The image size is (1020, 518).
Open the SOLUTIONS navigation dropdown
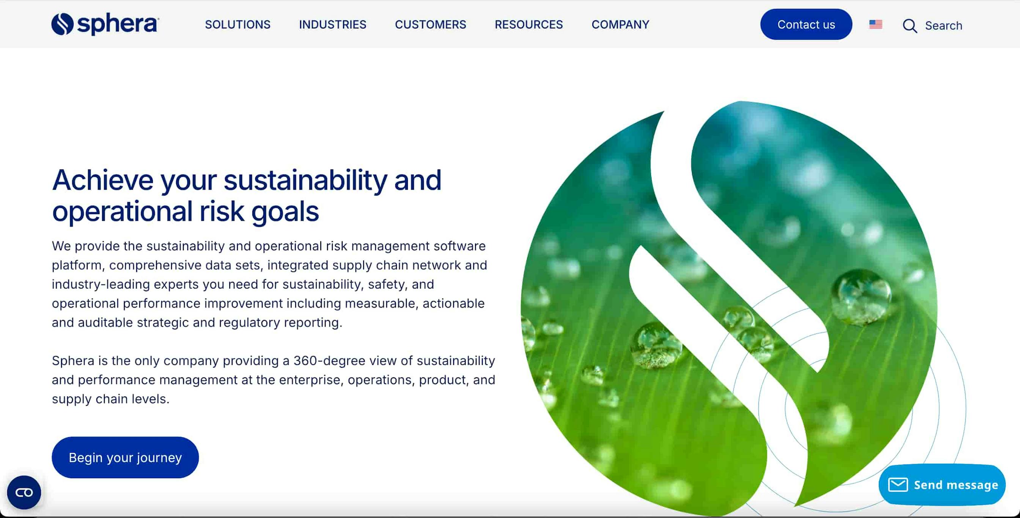(x=237, y=25)
